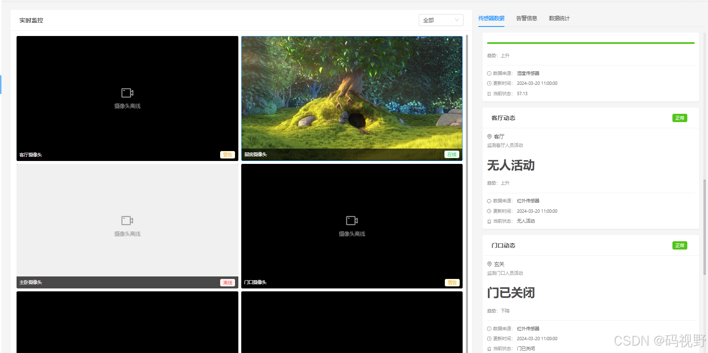Click the 警告 badge on 客厅摄像头

(x=228, y=155)
